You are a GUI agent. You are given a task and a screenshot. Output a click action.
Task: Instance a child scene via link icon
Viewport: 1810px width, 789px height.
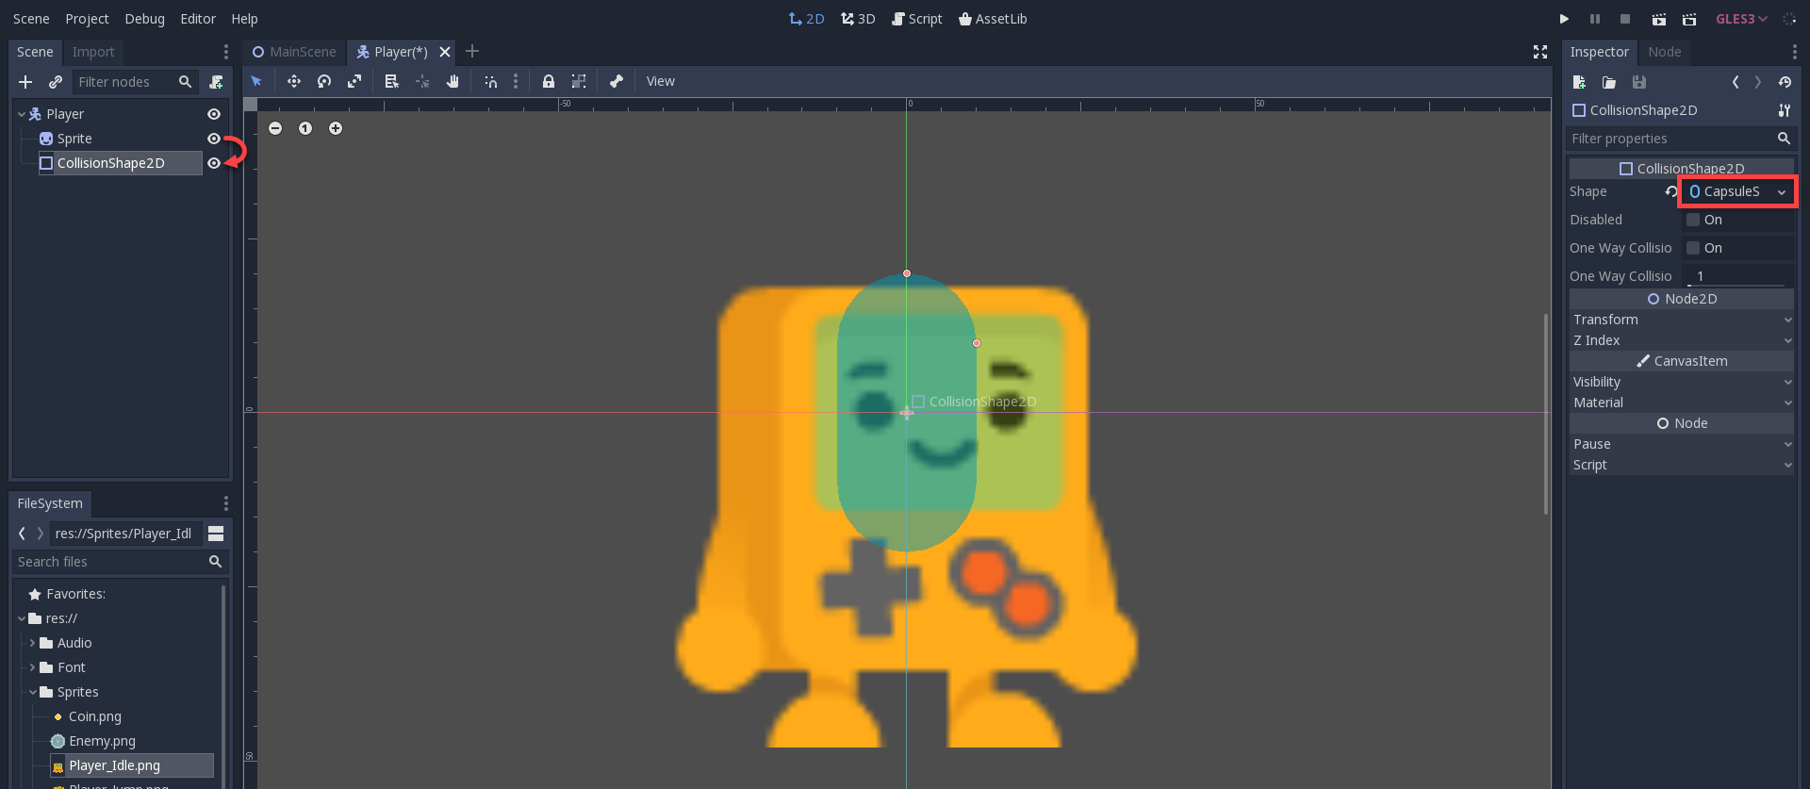56,82
